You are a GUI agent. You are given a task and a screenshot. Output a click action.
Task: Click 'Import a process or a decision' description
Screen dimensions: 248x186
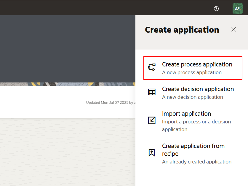[196, 122]
